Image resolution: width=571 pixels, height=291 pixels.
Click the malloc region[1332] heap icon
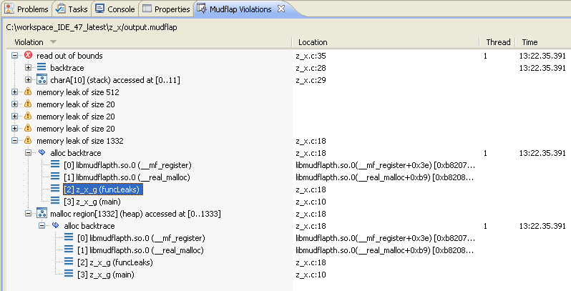[42, 214]
